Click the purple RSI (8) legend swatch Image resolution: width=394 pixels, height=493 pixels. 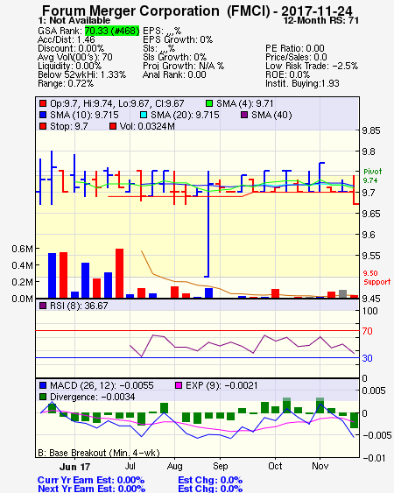point(43,306)
